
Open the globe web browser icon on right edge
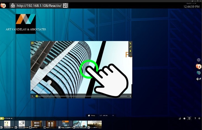tap(199, 60)
